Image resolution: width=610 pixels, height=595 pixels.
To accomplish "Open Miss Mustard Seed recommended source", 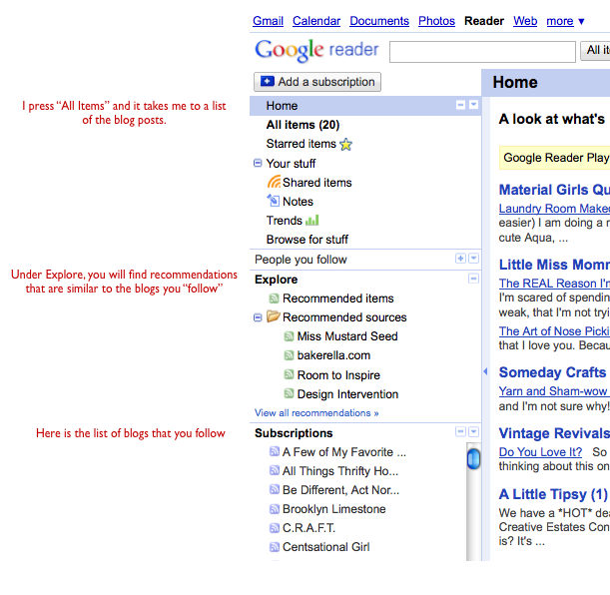I will 347,336.
